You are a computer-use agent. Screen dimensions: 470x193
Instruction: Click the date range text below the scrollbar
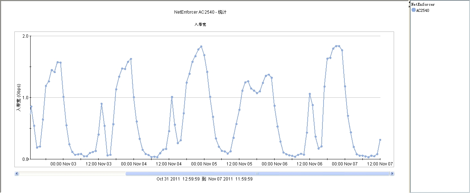[x=204, y=179]
